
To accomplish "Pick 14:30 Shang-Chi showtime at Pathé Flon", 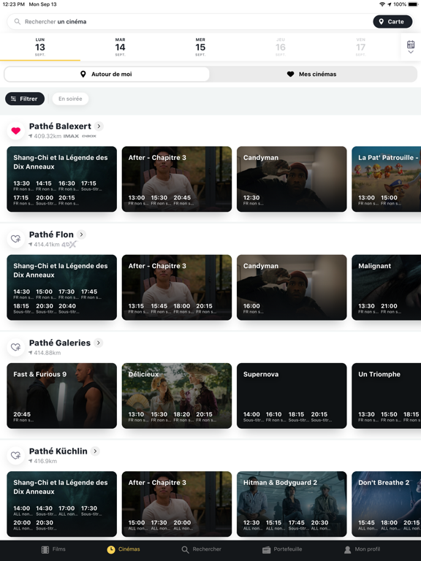I will (22, 294).
